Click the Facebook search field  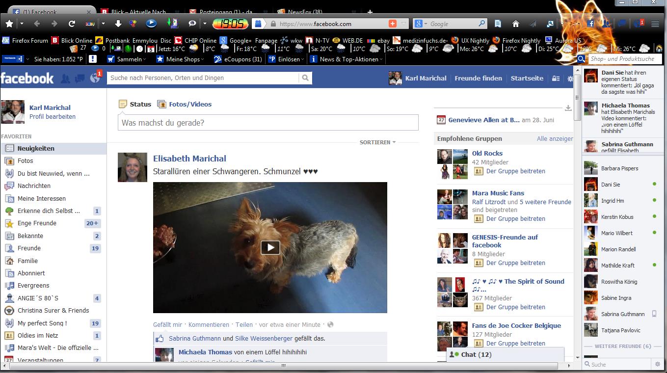(x=203, y=78)
